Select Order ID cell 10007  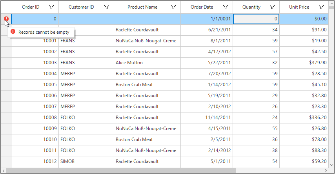[x=35, y=107]
